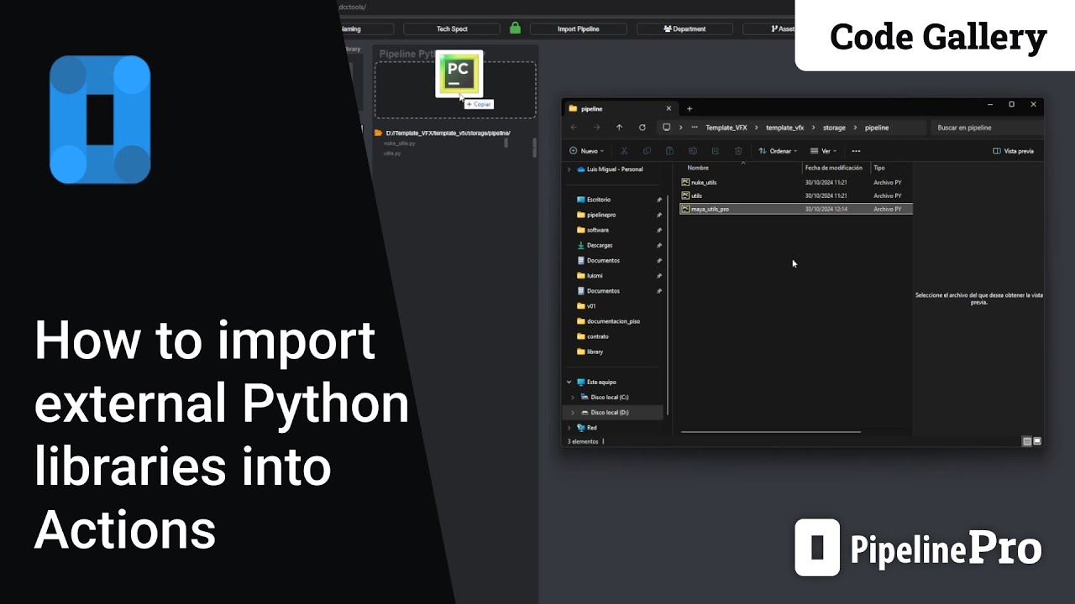This screenshot has width=1075, height=604.
Task: Click the Buscar en pipeline search box
Action: 986,128
